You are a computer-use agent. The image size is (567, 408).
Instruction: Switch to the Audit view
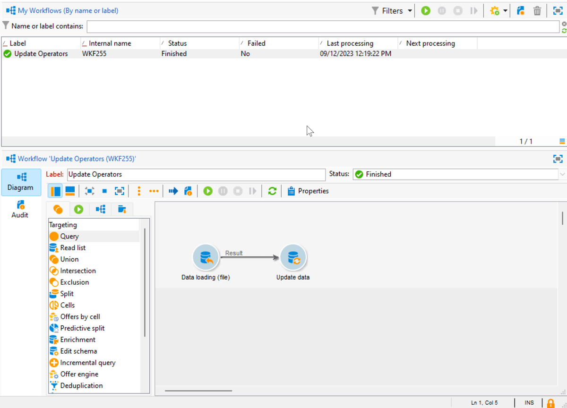20,209
